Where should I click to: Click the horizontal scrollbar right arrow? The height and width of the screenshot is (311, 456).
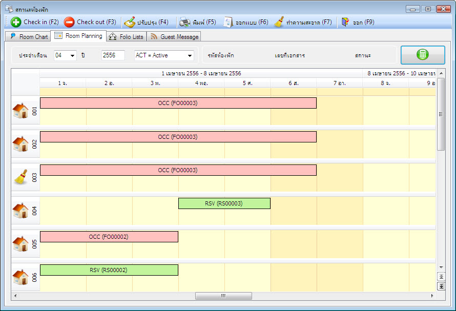432,296
